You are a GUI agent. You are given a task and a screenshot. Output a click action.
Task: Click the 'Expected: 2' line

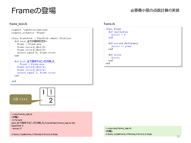tap(18, 126)
